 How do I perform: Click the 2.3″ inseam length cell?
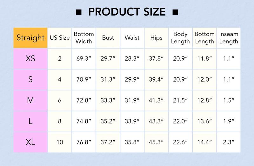click(x=229, y=142)
